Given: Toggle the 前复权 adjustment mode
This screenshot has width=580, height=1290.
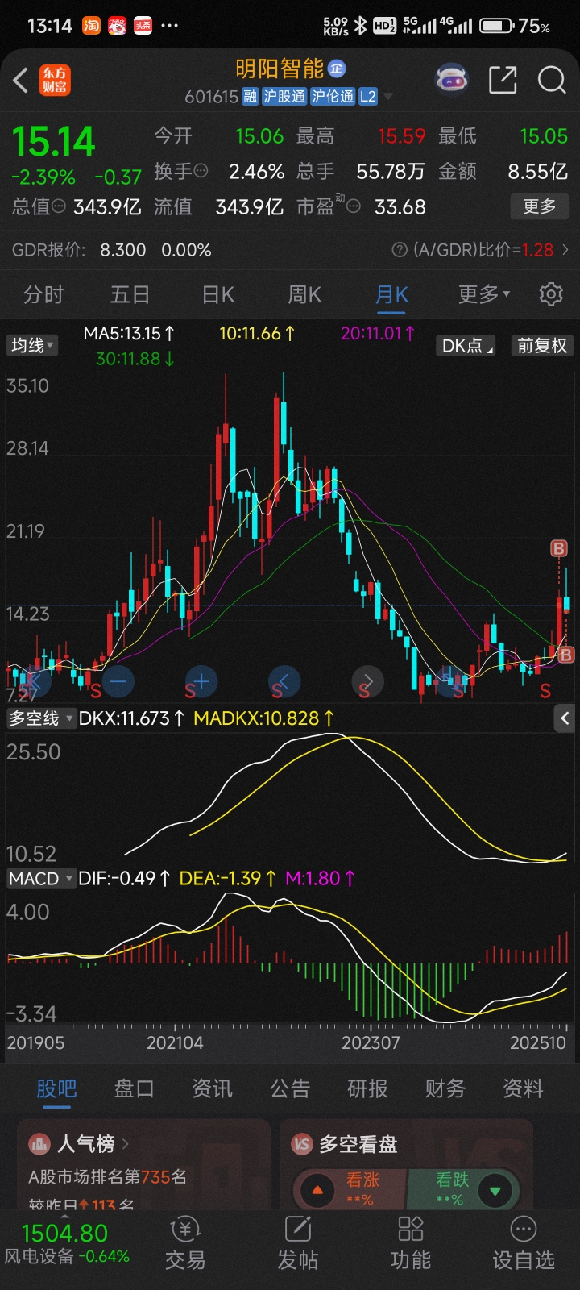Looking at the screenshot, I should point(542,346).
